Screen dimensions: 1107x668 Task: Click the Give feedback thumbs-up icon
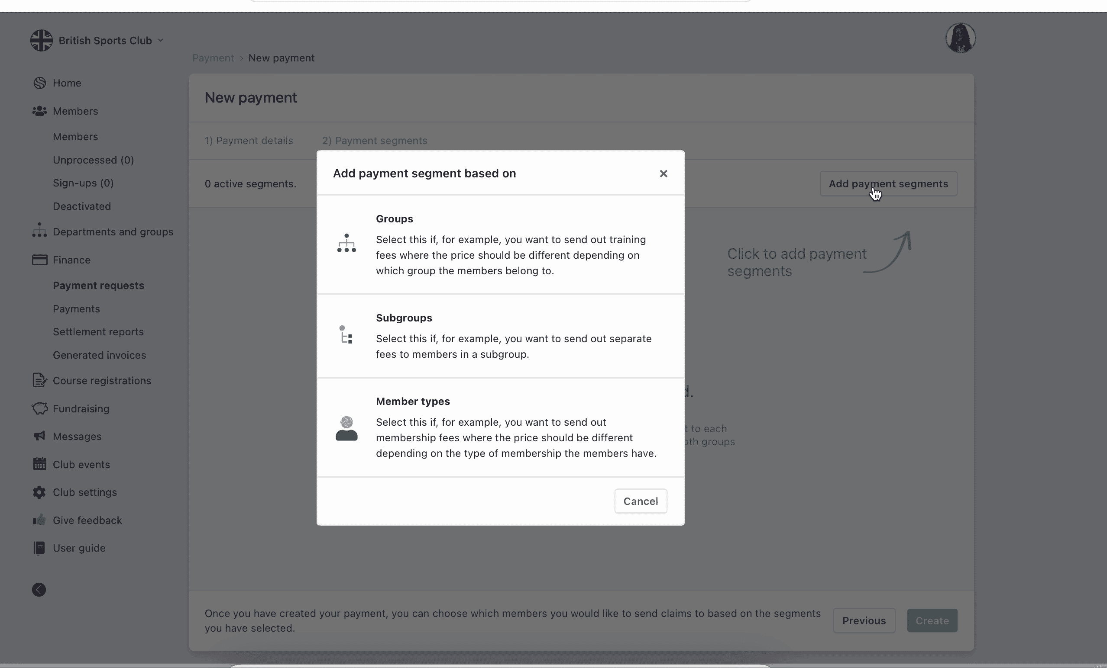(39, 520)
